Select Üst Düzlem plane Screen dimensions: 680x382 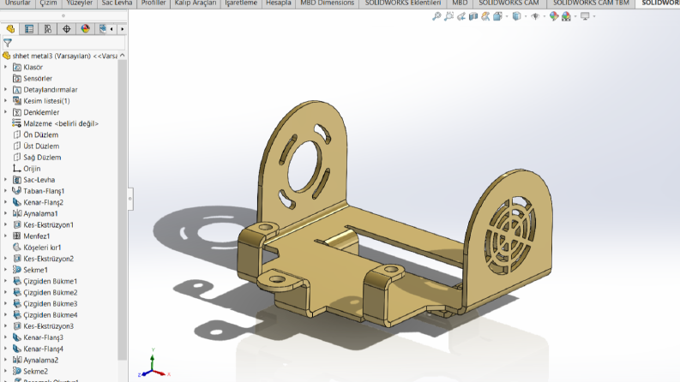(41, 146)
